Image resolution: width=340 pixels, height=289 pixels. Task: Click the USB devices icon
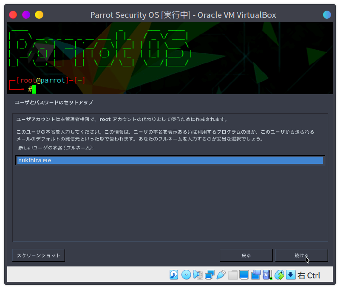coord(221,275)
